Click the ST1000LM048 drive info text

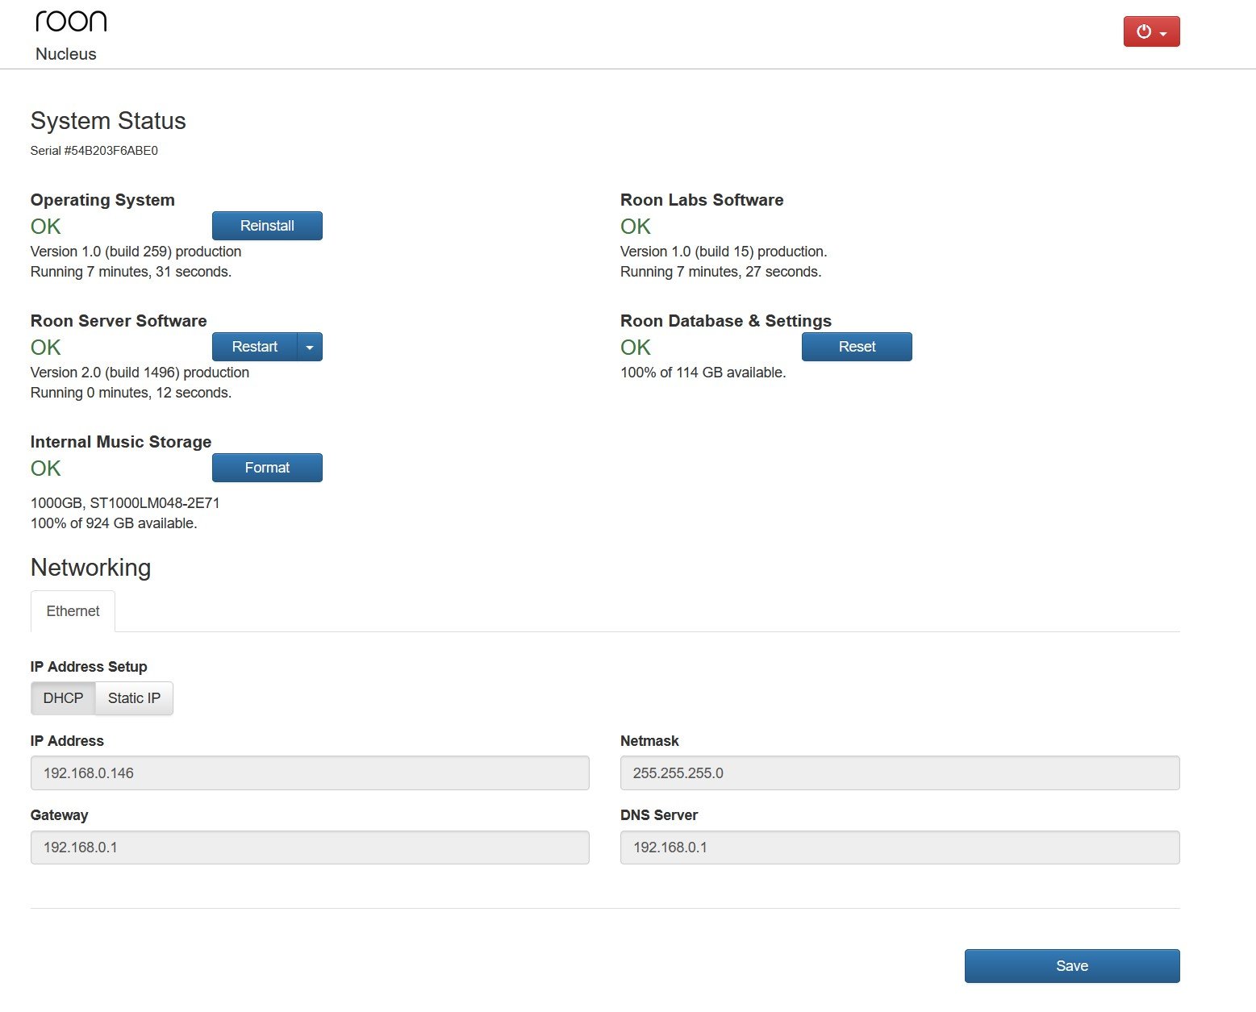point(125,503)
